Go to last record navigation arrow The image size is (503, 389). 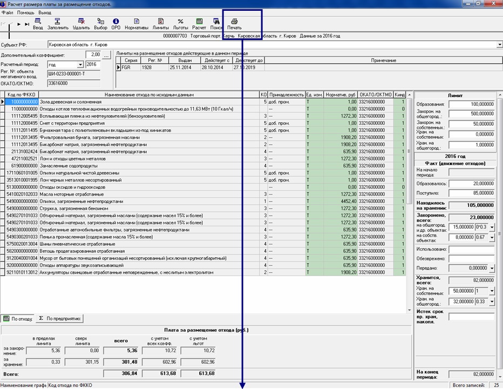point(27,24)
